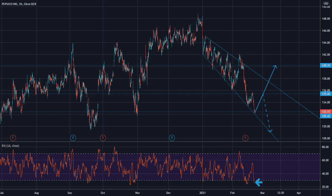Click the 138.00 price axis value
Viewport: 332px width, 196px height.
(326, 79)
